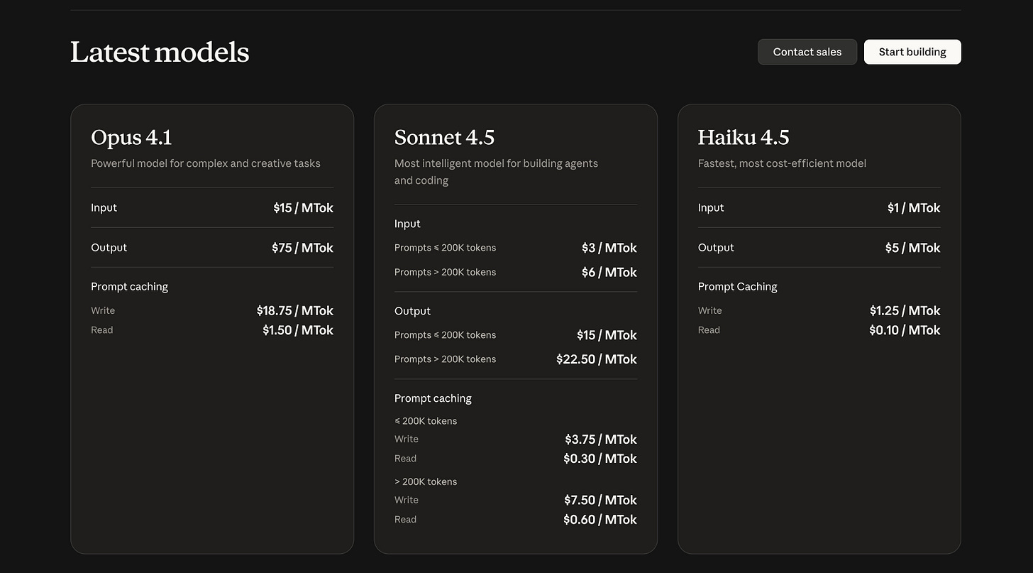
Task: Click the Haiku 4.5 card title
Action: pyautogui.click(x=744, y=137)
